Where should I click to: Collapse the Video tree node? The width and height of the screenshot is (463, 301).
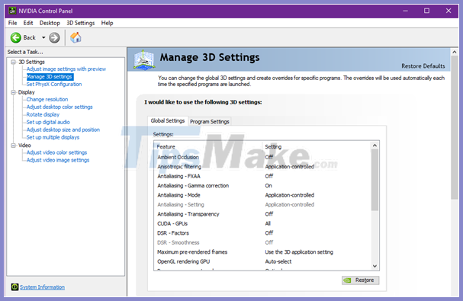(13, 146)
